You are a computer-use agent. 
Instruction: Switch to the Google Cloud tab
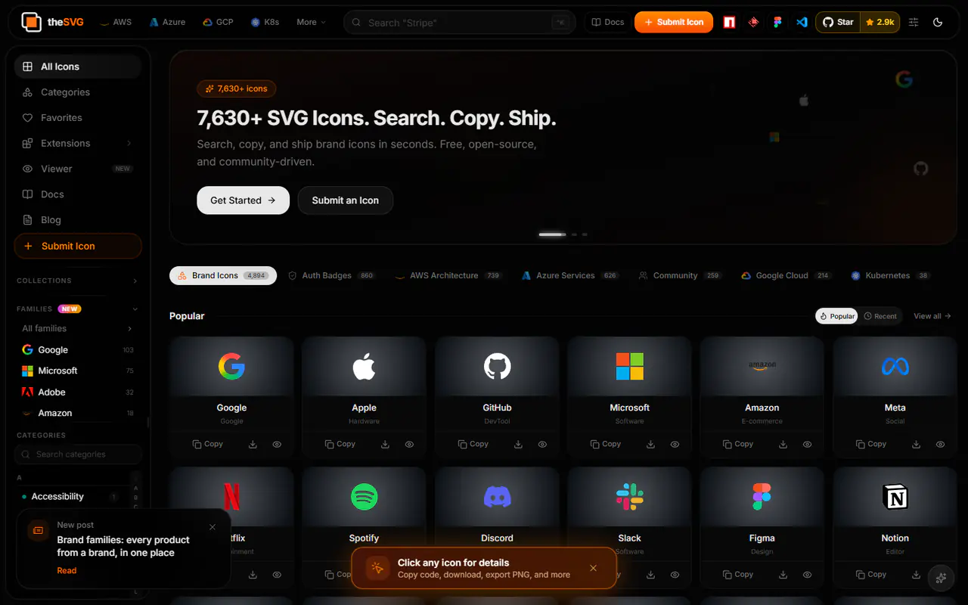(x=786, y=275)
